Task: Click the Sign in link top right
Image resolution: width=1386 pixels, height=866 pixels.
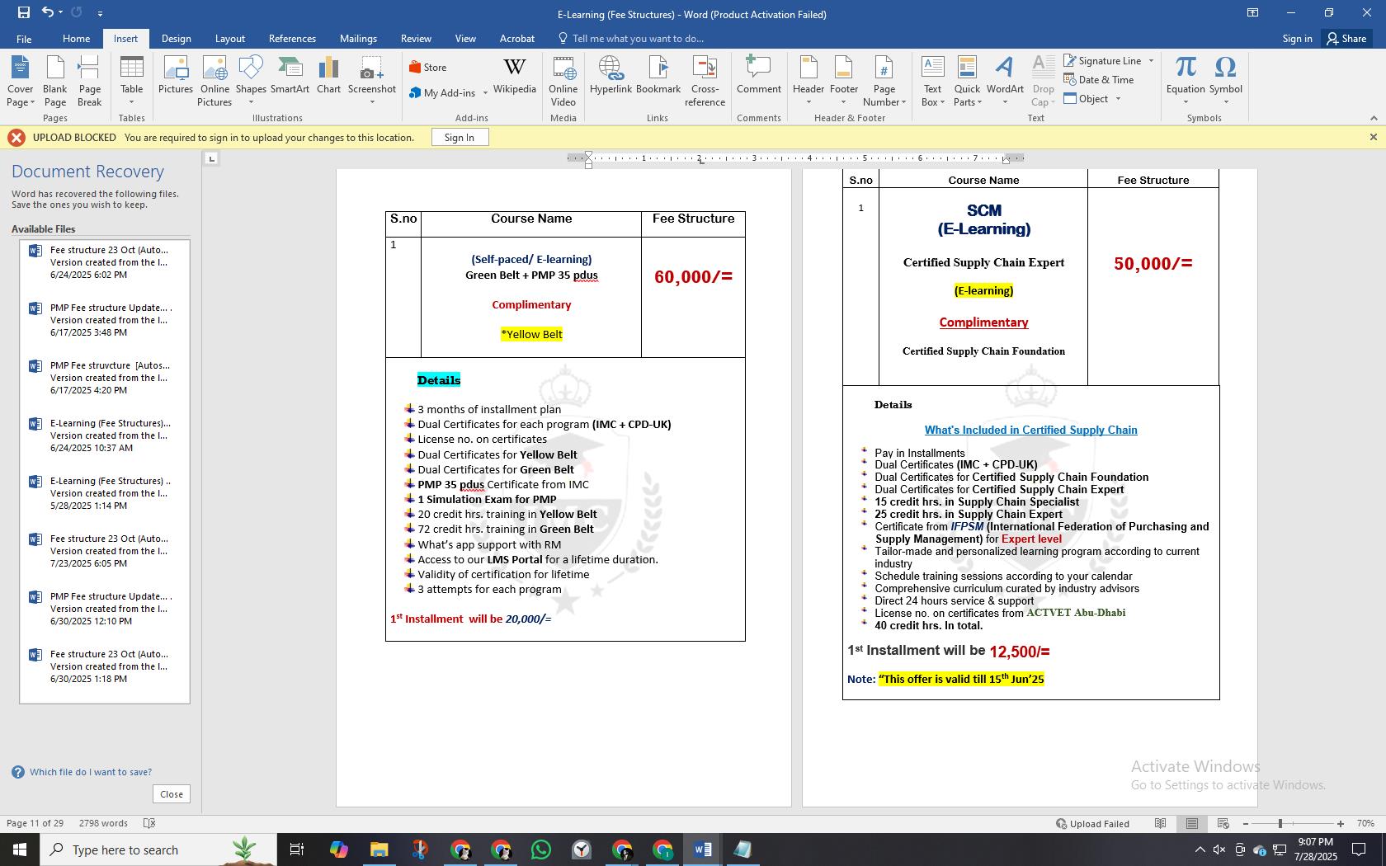Action: click(1297, 39)
